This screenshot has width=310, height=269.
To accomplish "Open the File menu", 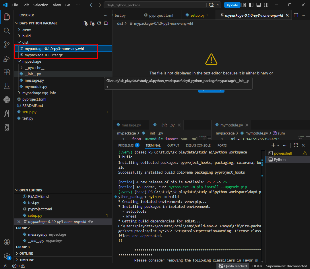I will pos(15,5).
